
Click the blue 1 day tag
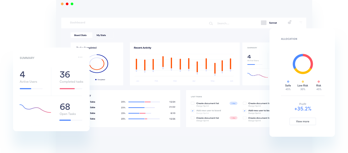(x=233, y=103)
